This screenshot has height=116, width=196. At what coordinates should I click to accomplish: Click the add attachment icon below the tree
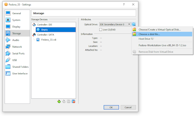click(69, 101)
